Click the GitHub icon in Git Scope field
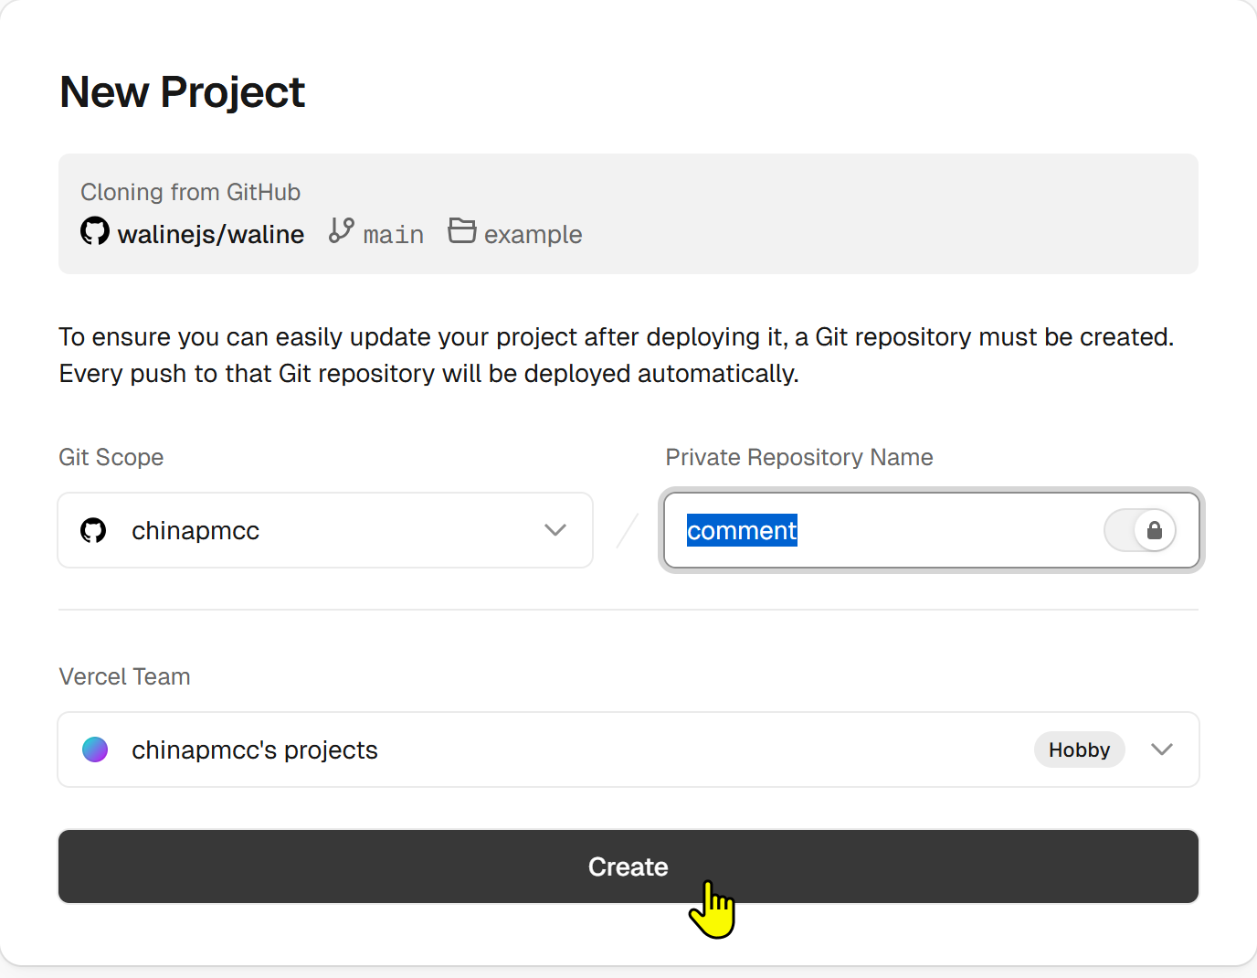The image size is (1257, 978). [x=93, y=530]
